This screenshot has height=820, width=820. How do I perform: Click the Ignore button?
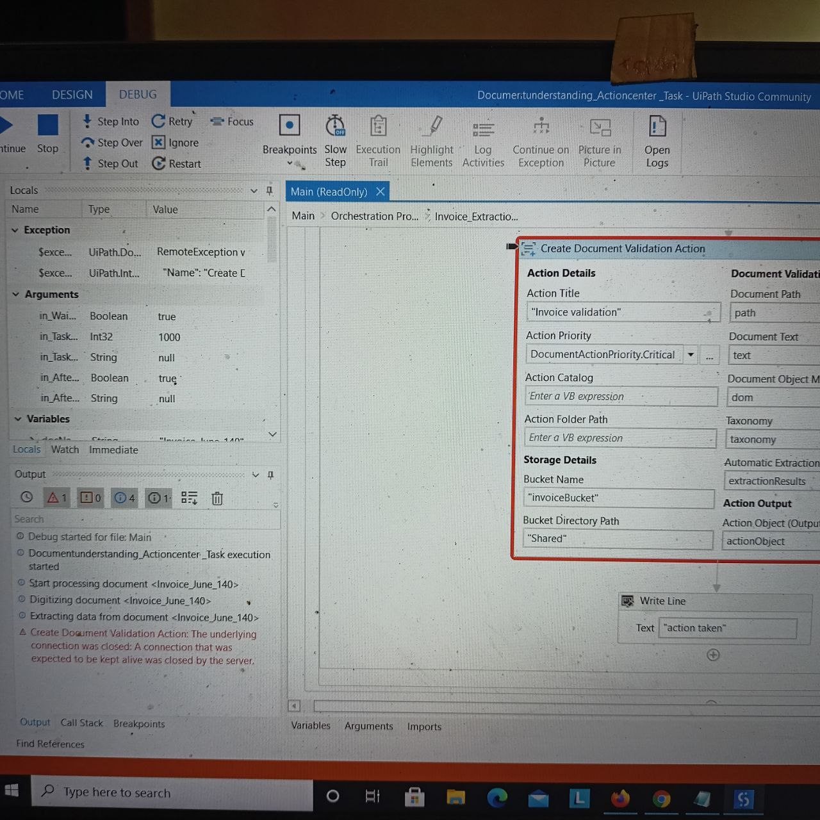175,142
